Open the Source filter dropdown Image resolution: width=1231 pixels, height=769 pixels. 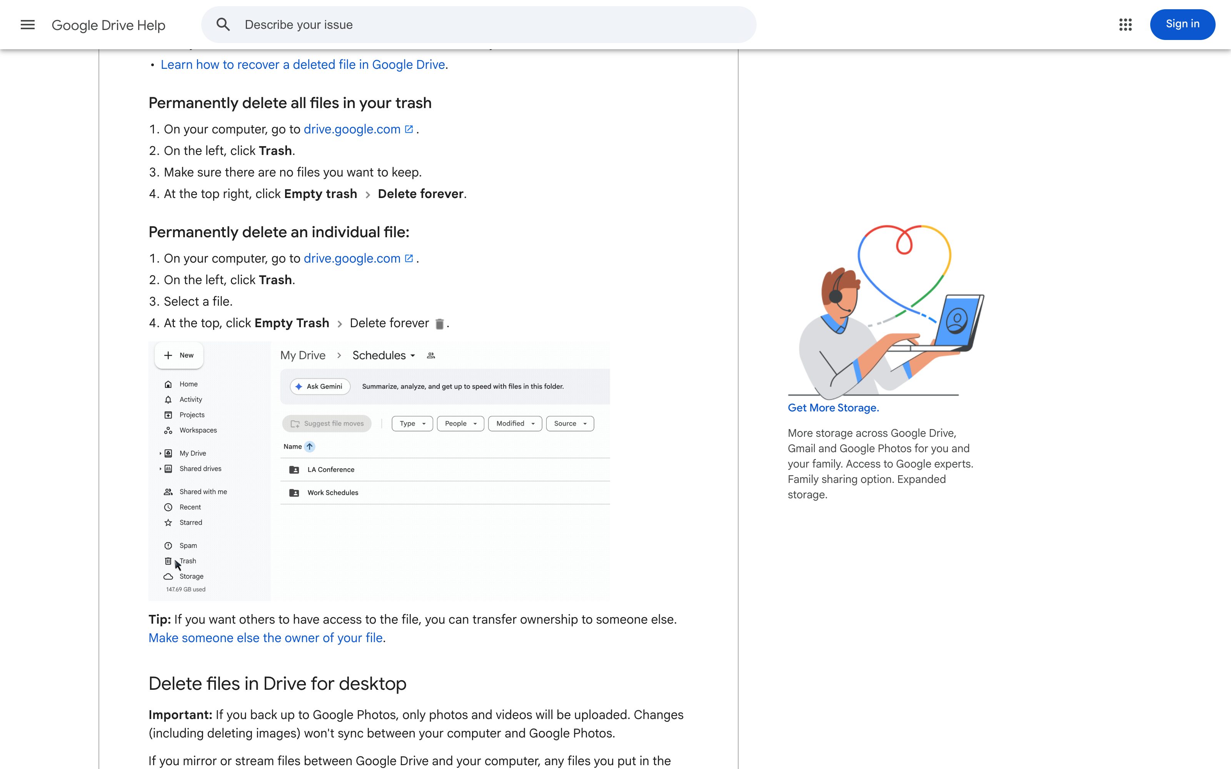click(x=570, y=424)
